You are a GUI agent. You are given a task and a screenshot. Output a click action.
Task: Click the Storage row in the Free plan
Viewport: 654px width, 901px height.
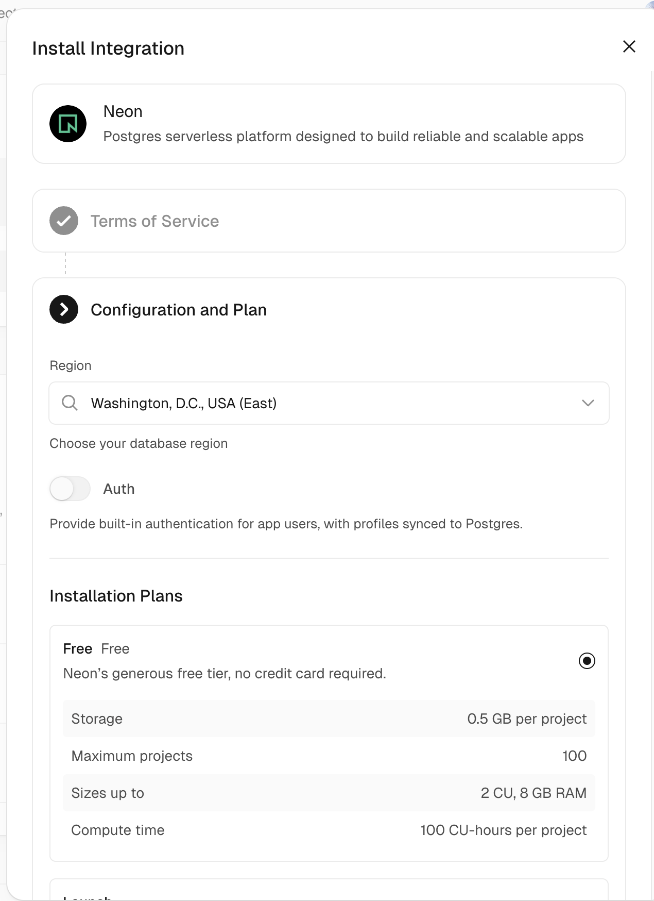[329, 719]
